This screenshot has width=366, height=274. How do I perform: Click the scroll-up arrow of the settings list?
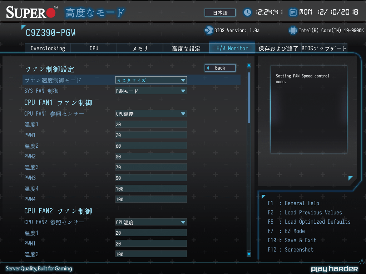point(249,65)
